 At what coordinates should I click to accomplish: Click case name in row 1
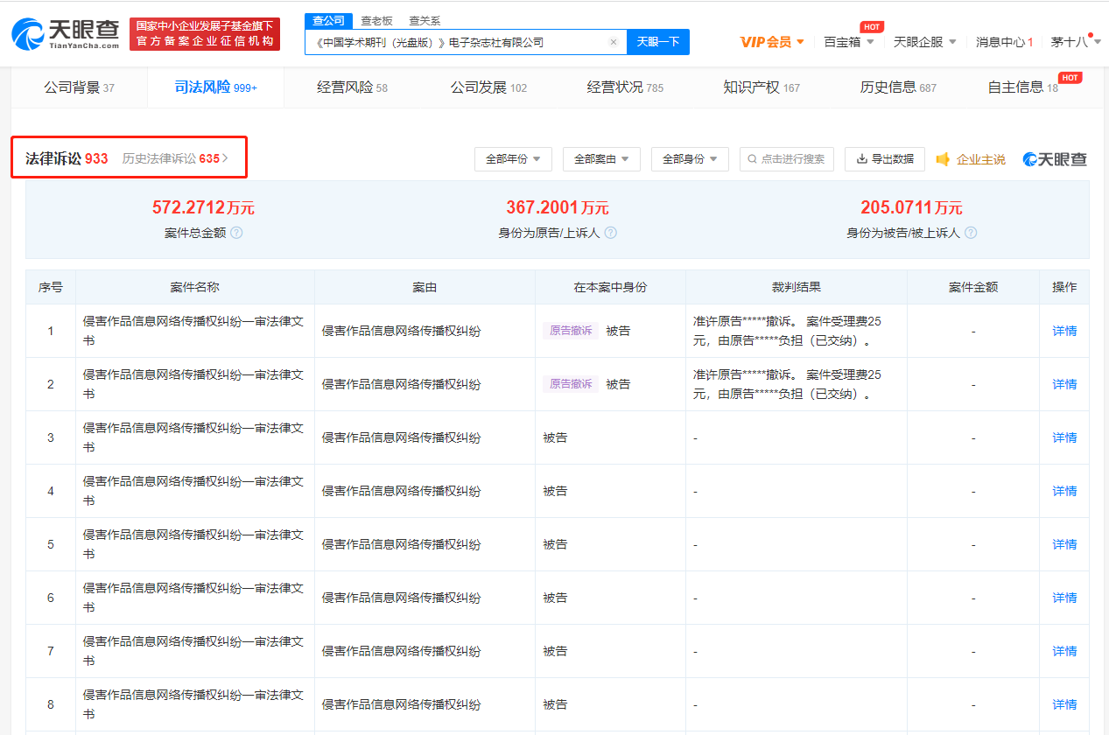click(x=193, y=331)
